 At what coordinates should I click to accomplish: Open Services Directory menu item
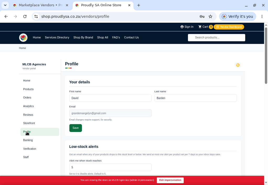57,38
